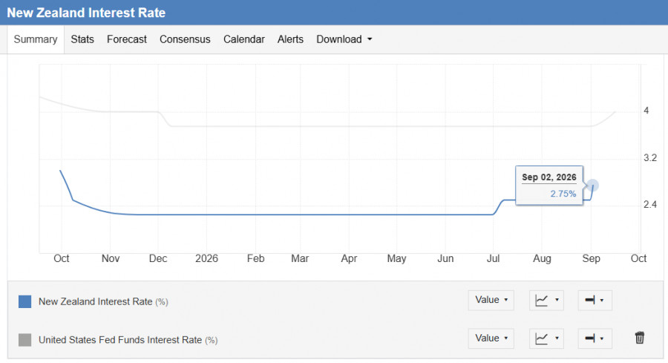Click the New Zealand Interest Rate page title
668x363 pixels.
[86, 13]
